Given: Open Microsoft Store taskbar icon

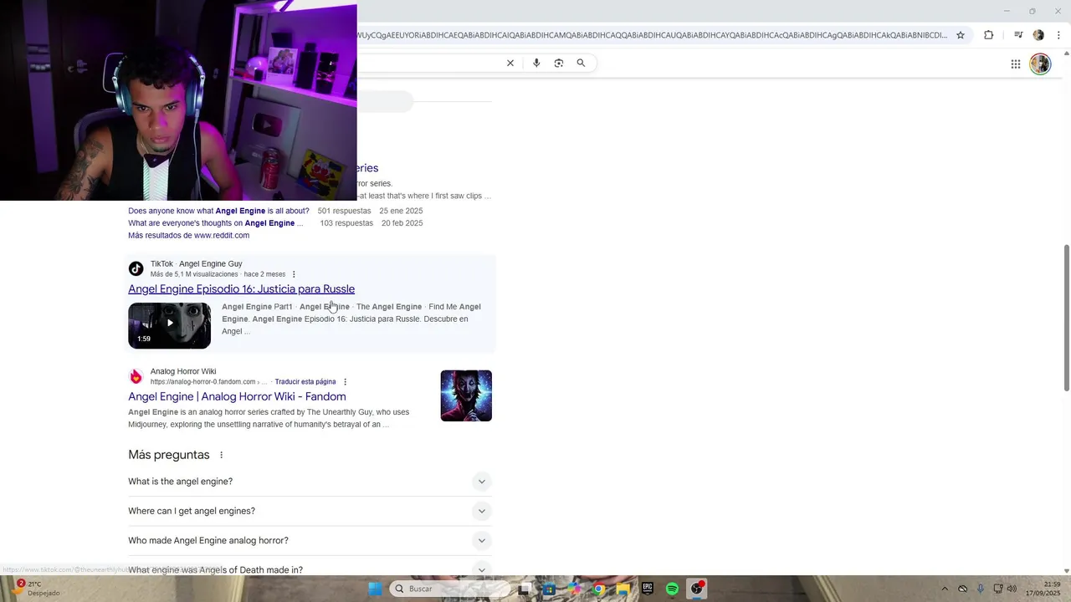Looking at the screenshot, I should (549, 589).
